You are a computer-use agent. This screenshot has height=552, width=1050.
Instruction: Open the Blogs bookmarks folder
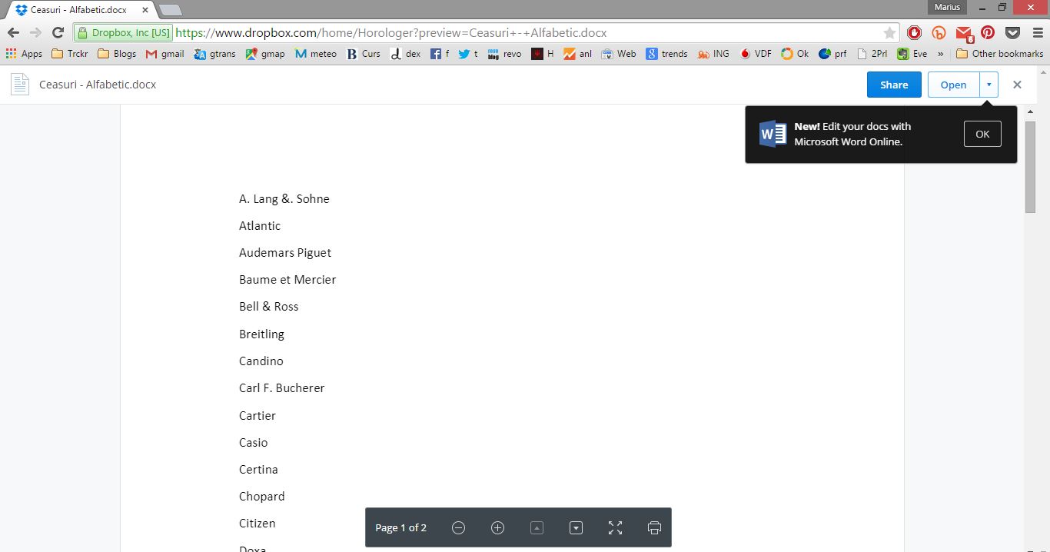(117, 54)
